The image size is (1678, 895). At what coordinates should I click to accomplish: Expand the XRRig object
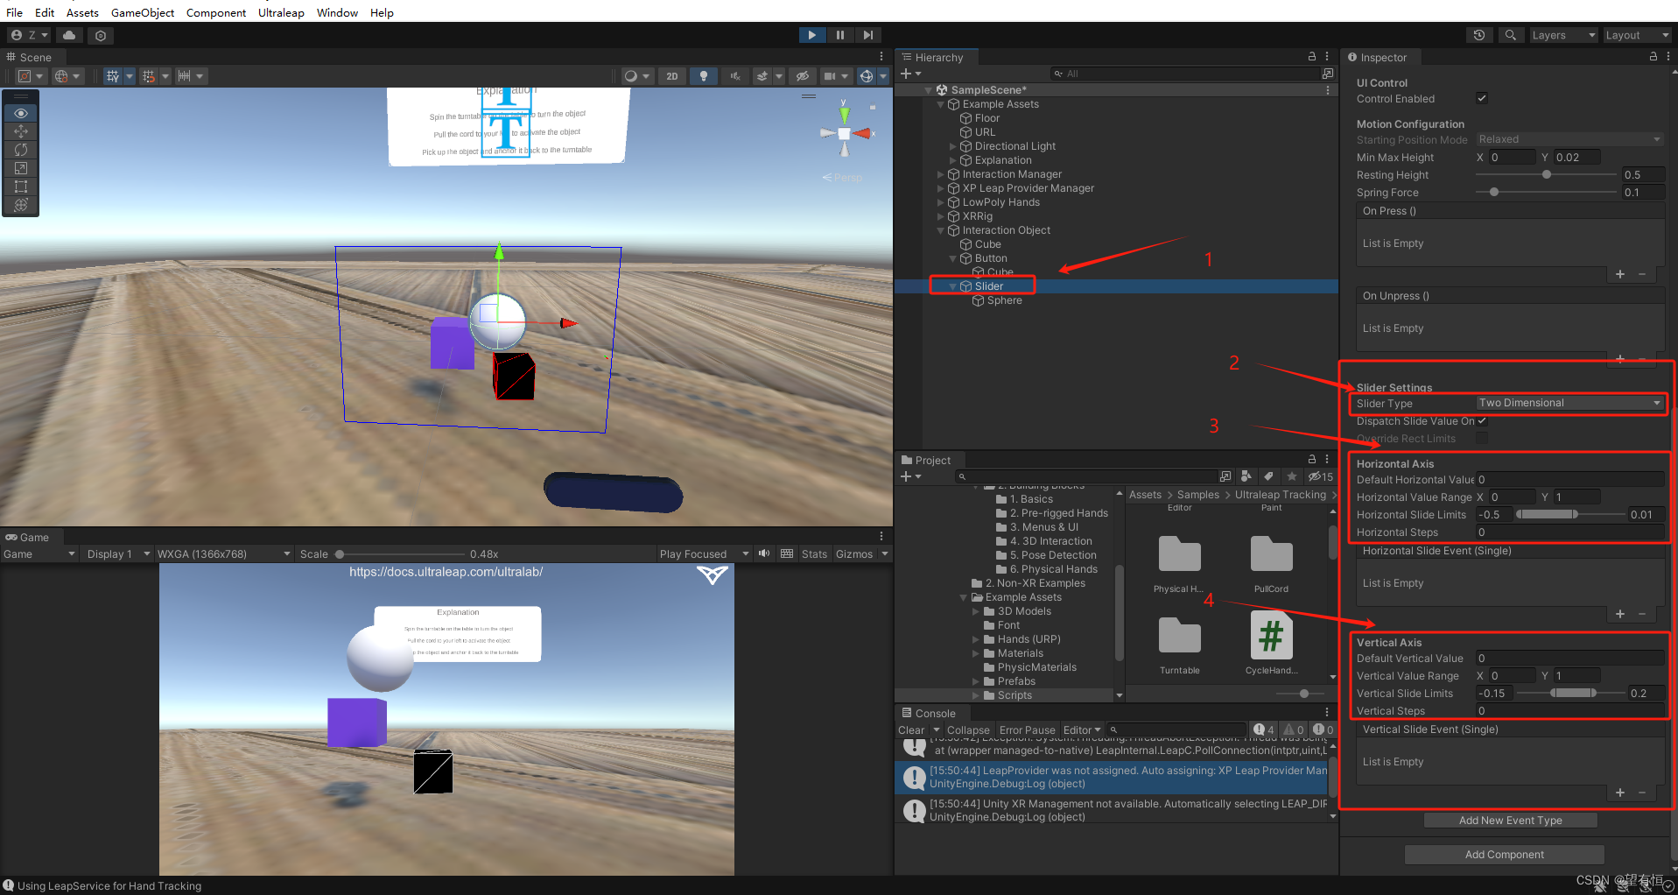click(941, 216)
